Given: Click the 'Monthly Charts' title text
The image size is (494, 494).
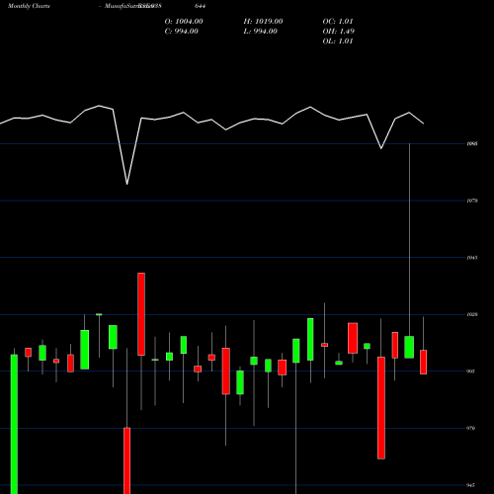Looking at the screenshot, I should [29, 6].
